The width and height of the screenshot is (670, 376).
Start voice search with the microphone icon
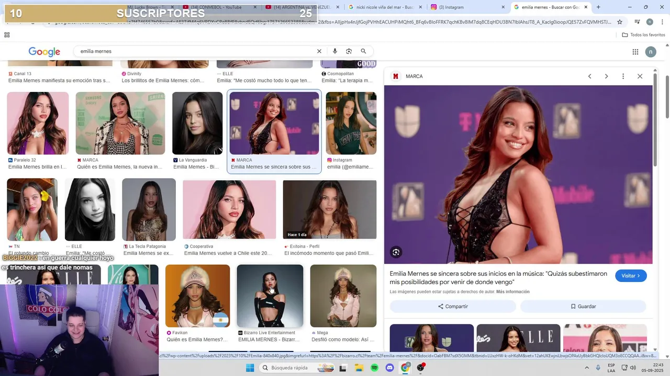pyautogui.click(x=334, y=51)
